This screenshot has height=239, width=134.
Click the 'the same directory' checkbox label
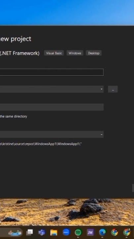pos(14,117)
